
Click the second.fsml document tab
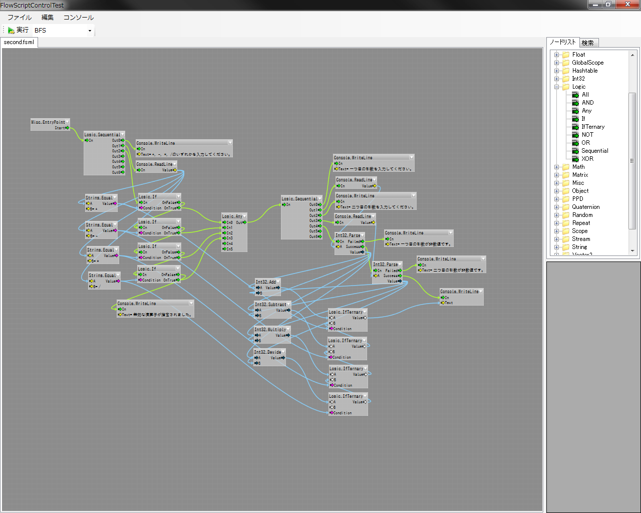[x=19, y=42]
